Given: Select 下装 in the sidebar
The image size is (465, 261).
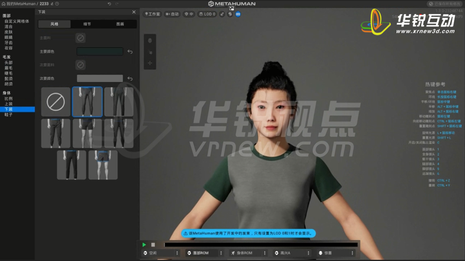Looking at the screenshot, I should 17,109.
